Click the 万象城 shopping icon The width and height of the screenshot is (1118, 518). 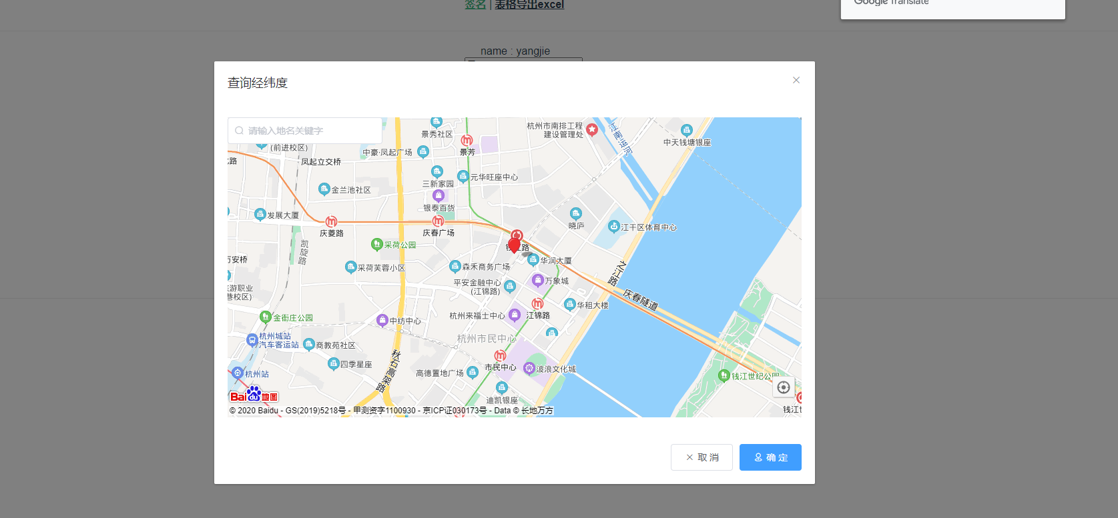tap(537, 281)
